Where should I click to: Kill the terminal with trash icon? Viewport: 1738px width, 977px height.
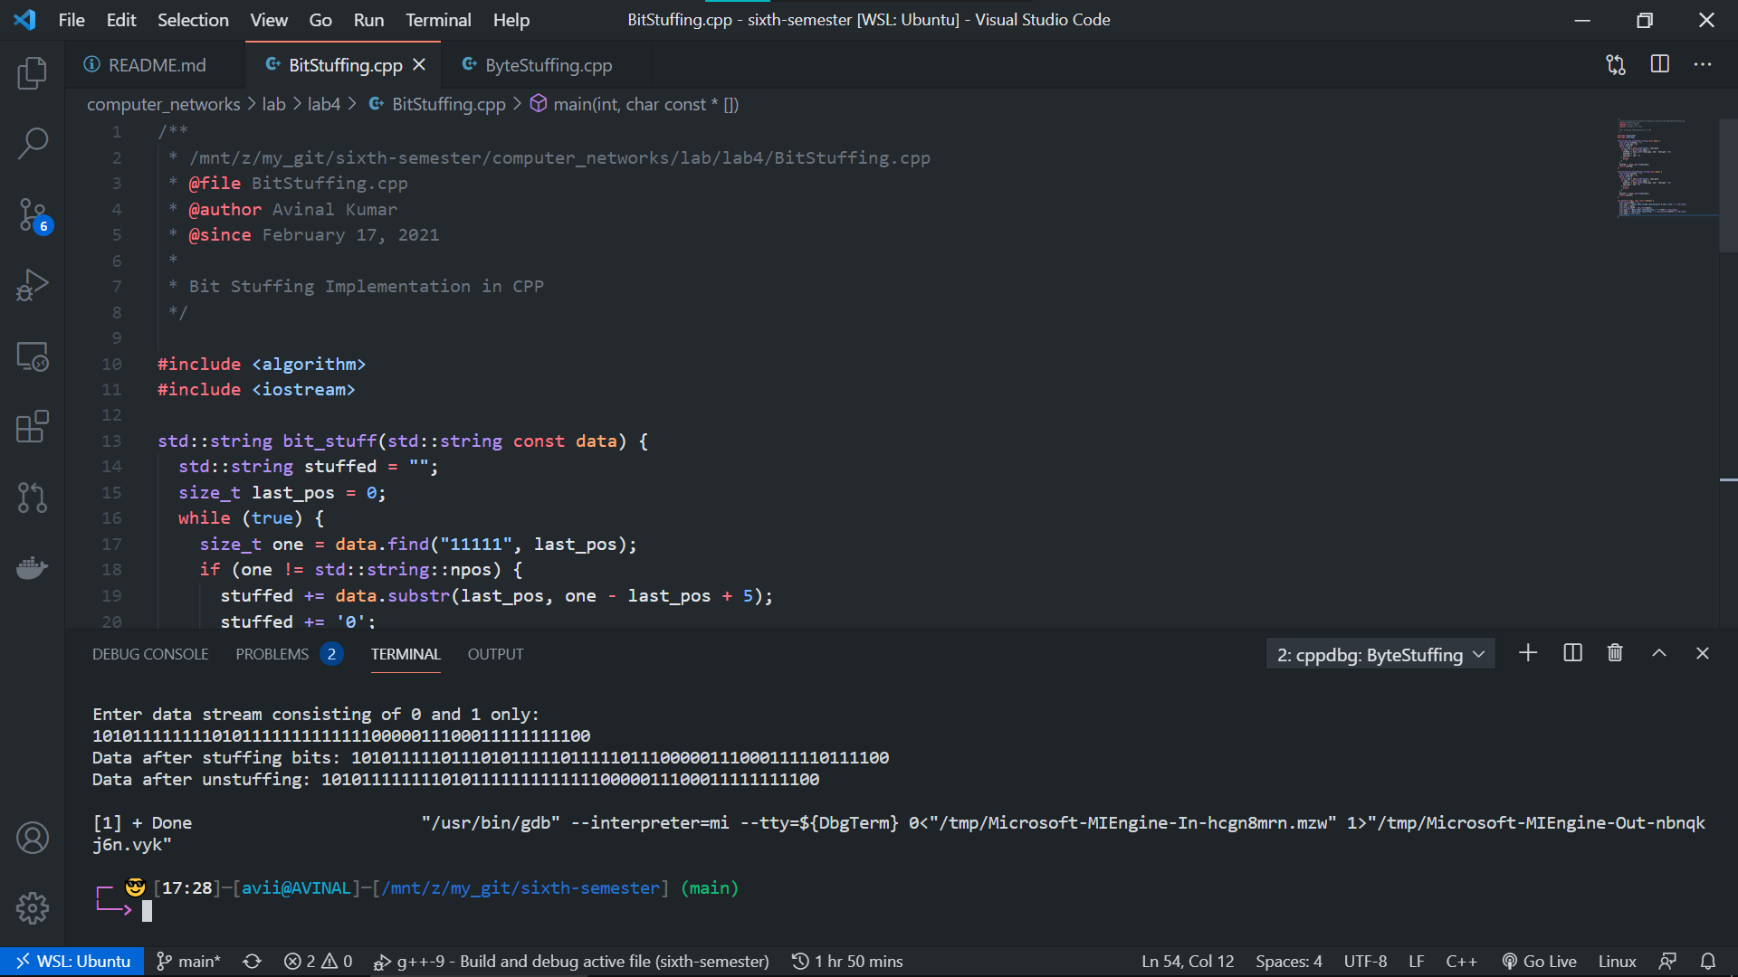pyautogui.click(x=1615, y=653)
